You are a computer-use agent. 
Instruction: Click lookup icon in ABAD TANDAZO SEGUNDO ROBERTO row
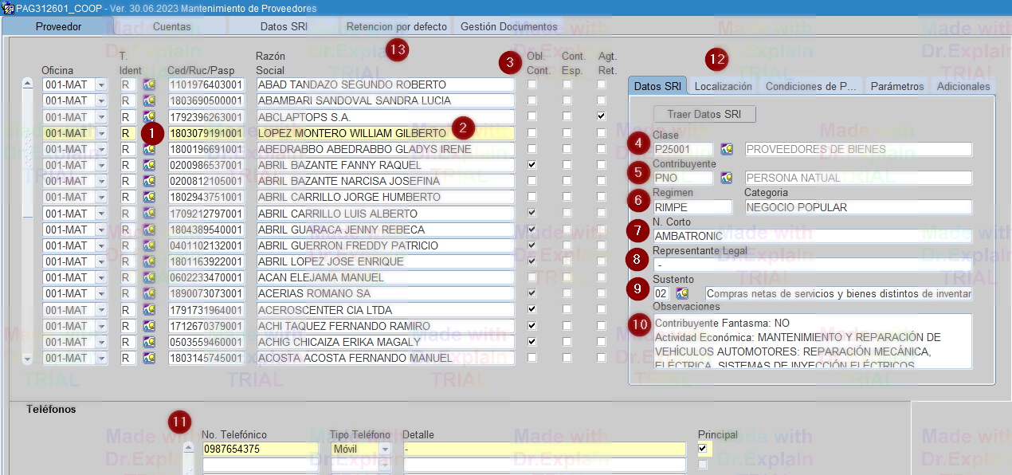click(149, 84)
